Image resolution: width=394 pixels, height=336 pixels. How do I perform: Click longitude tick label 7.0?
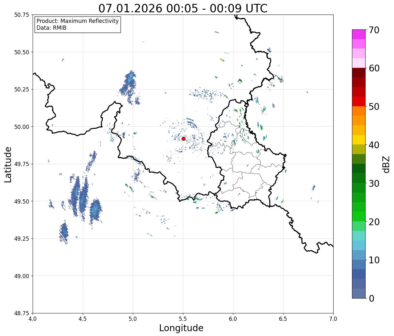click(x=333, y=319)
